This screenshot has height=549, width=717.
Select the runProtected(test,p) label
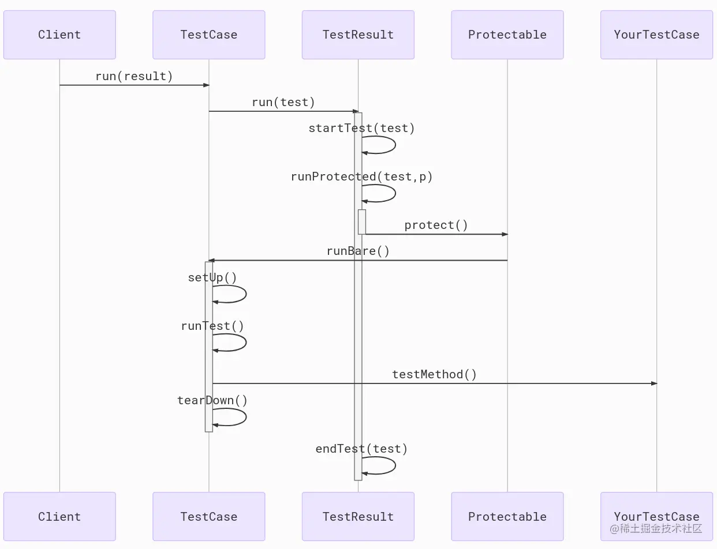click(x=361, y=176)
